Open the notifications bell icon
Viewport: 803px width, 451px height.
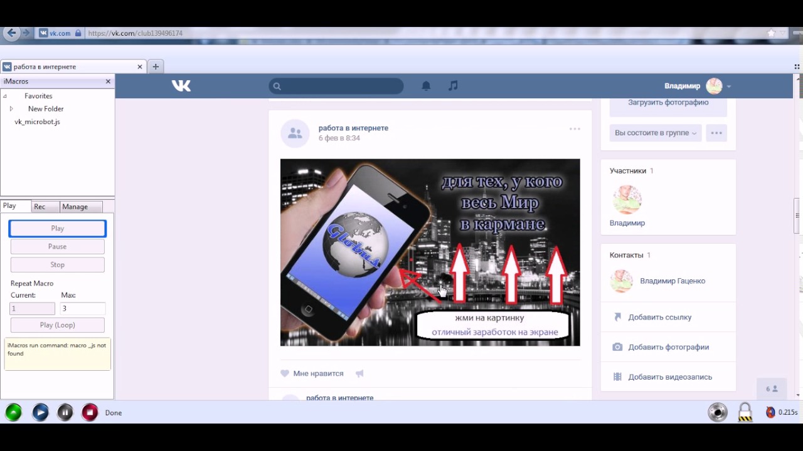[x=426, y=86]
